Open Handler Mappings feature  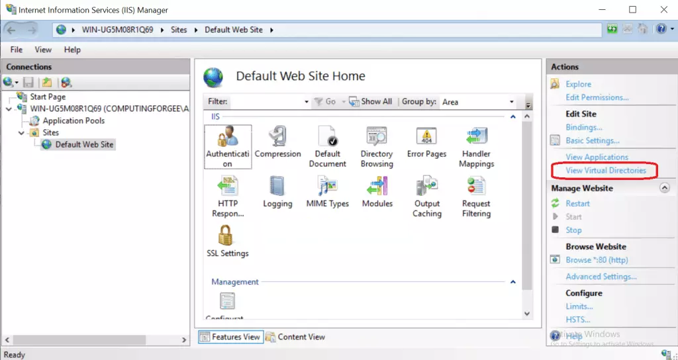point(476,146)
